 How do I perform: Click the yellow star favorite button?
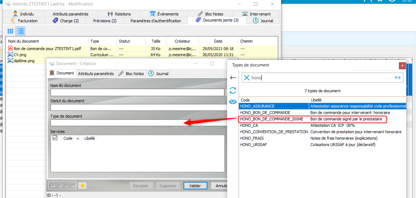[x=82, y=186]
